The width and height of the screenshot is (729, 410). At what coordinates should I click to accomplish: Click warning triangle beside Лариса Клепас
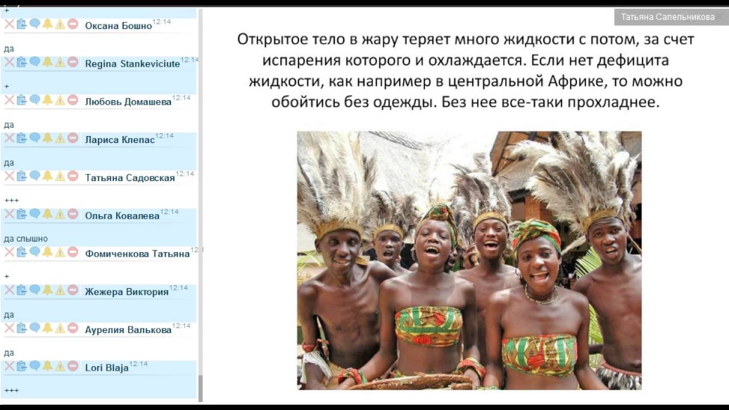(60, 138)
